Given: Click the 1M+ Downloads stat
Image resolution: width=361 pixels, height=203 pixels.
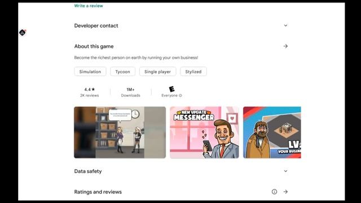Looking at the screenshot, I should coord(130,92).
